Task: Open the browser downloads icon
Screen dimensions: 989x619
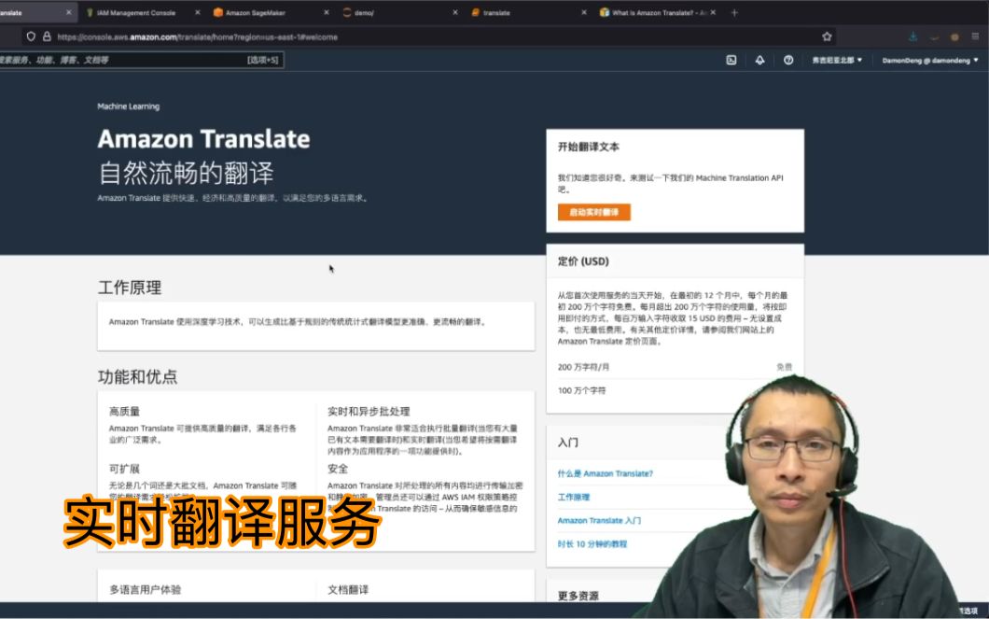Action: [912, 36]
